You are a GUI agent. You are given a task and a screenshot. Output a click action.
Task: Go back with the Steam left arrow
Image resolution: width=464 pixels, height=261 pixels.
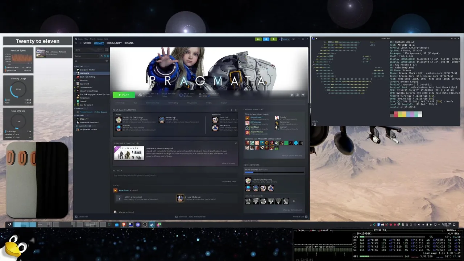click(x=76, y=43)
